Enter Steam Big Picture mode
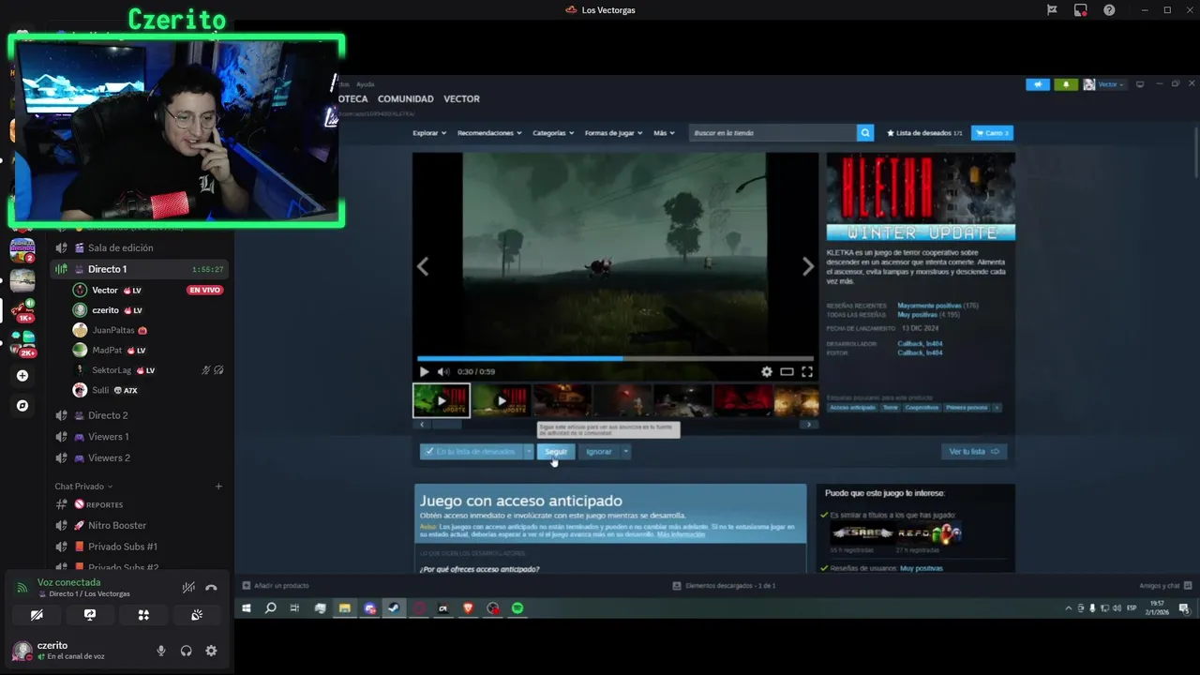 click(x=1140, y=84)
